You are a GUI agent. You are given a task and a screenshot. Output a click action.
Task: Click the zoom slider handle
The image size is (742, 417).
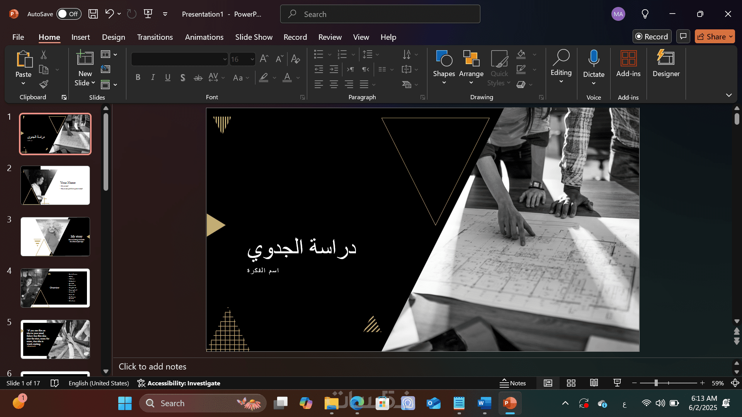point(656,383)
